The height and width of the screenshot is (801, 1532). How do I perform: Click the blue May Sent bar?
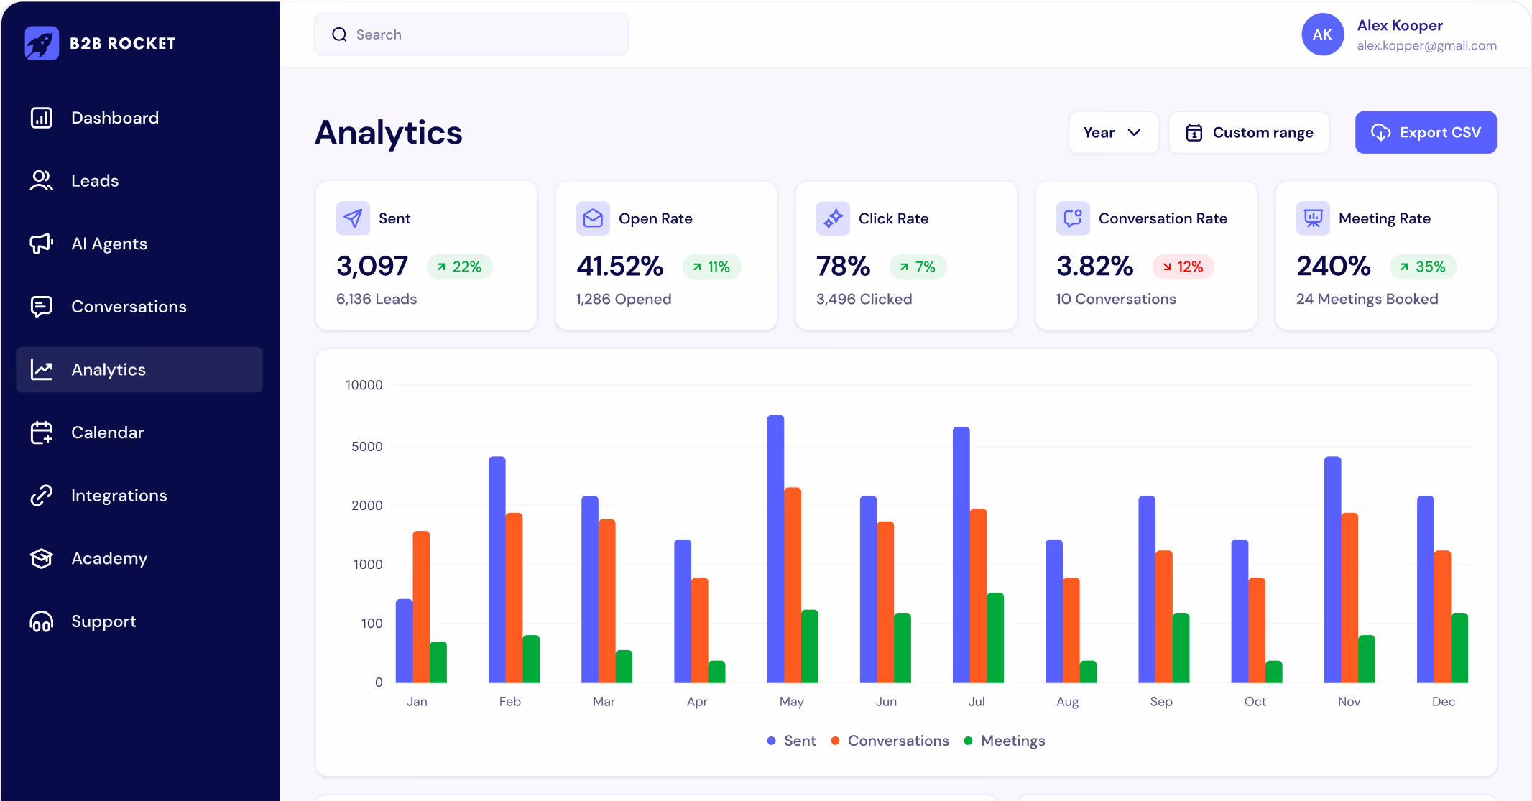[775, 549]
